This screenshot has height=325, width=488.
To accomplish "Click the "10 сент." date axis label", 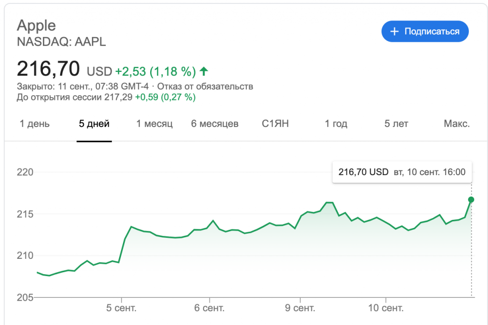I will pos(386,308).
